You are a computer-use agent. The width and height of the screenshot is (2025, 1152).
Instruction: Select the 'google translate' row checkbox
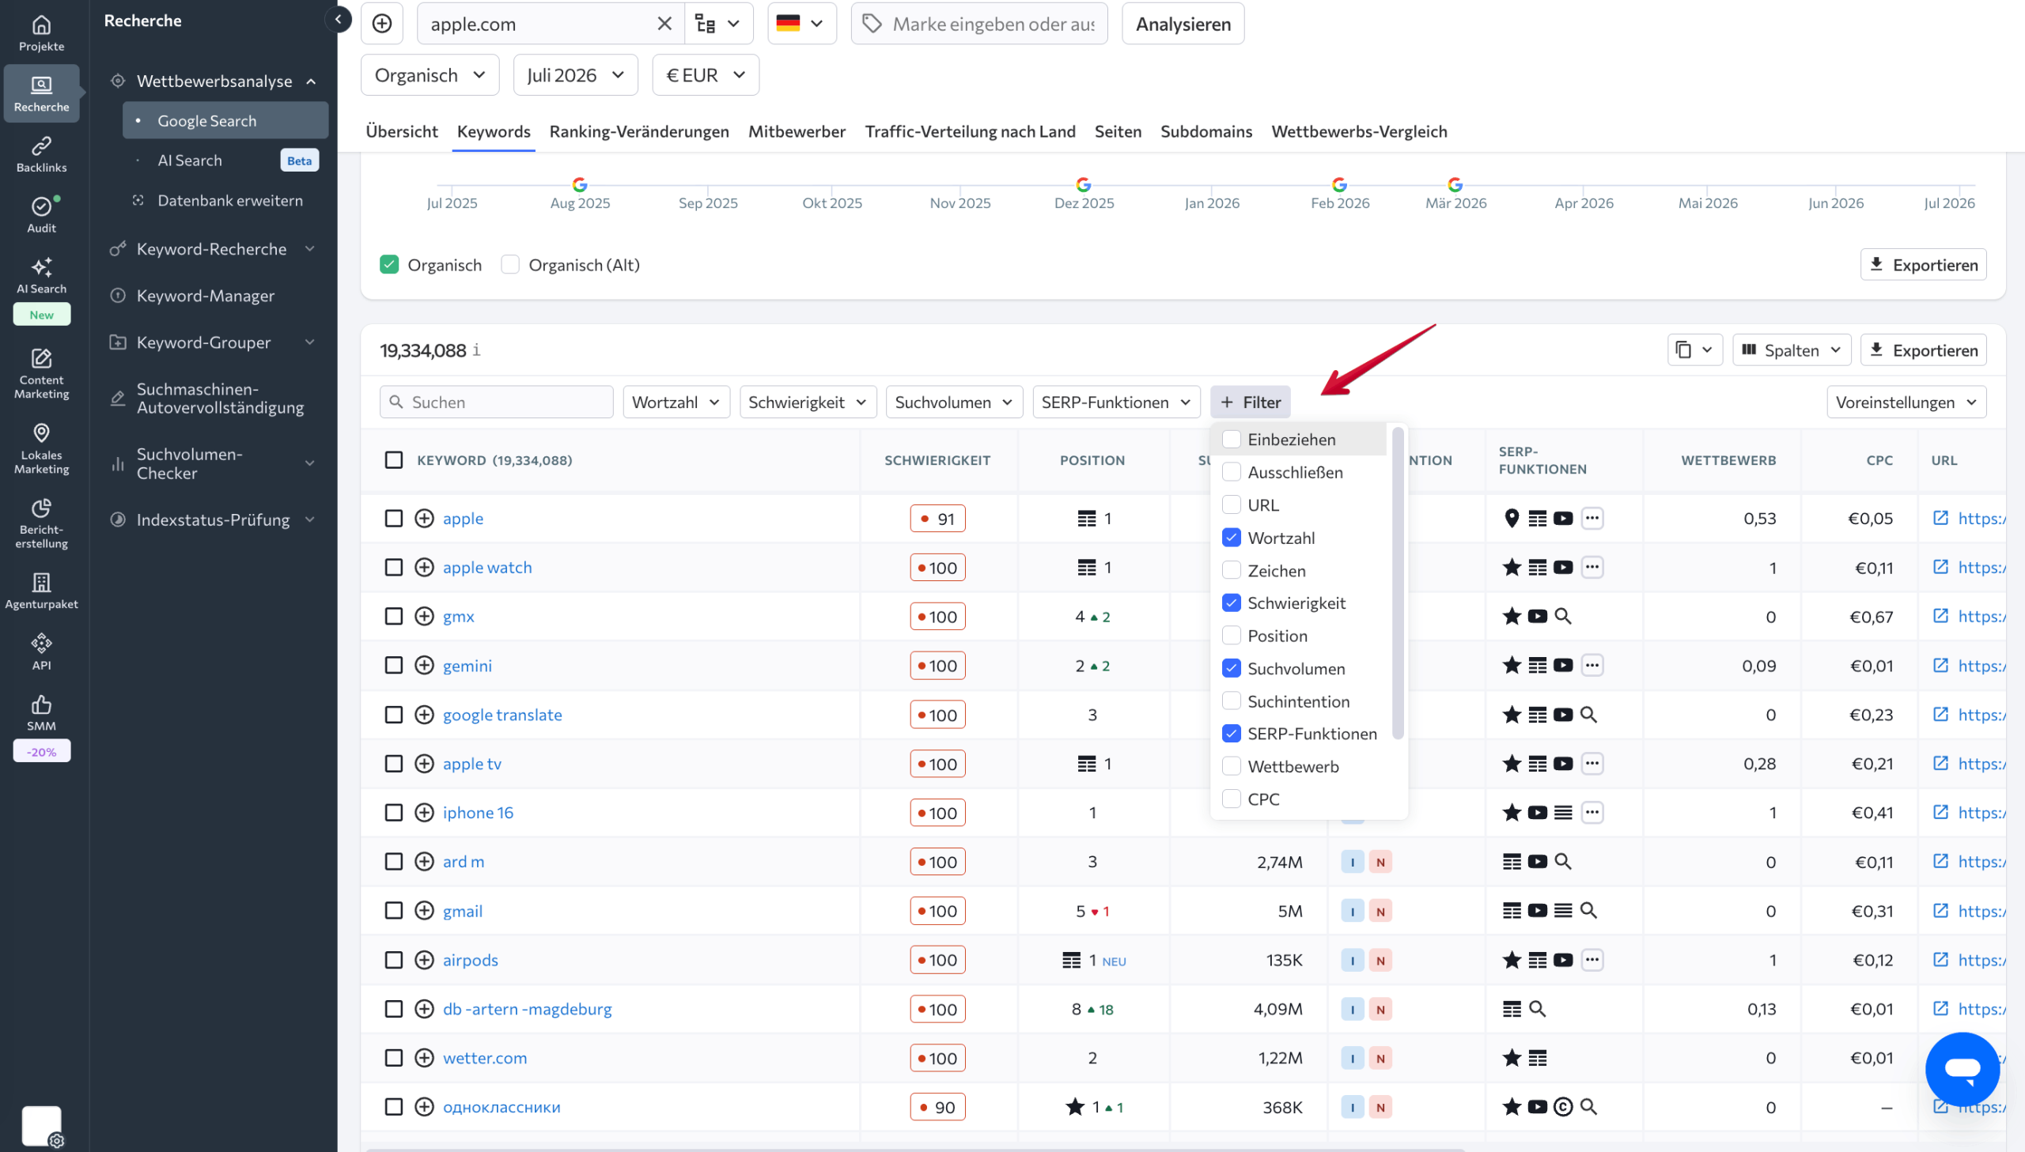(x=393, y=715)
